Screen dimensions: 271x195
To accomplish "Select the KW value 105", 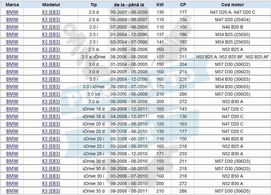I will pyautogui.click(x=160, y=109).
